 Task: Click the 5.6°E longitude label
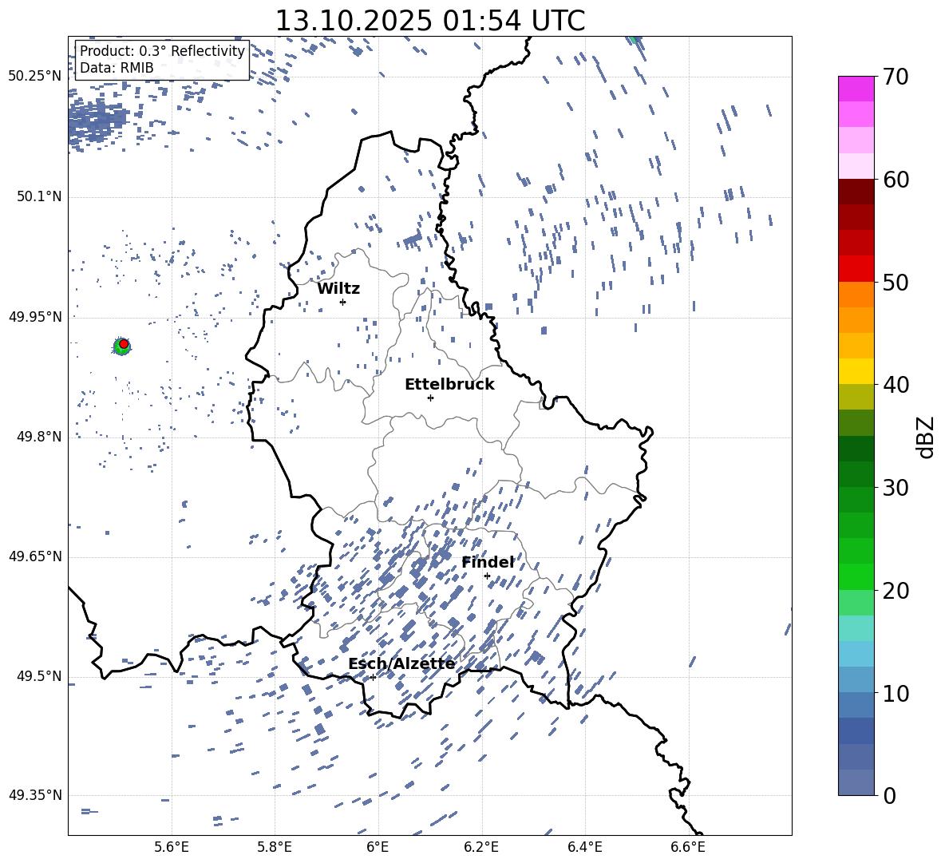tap(172, 847)
